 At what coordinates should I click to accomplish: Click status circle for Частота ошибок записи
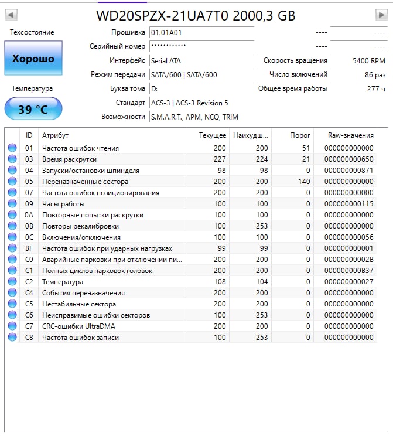[12, 337]
